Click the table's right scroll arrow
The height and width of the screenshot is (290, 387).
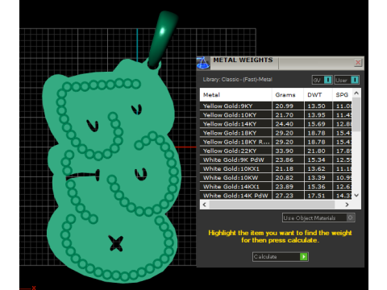[x=347, y=205]
